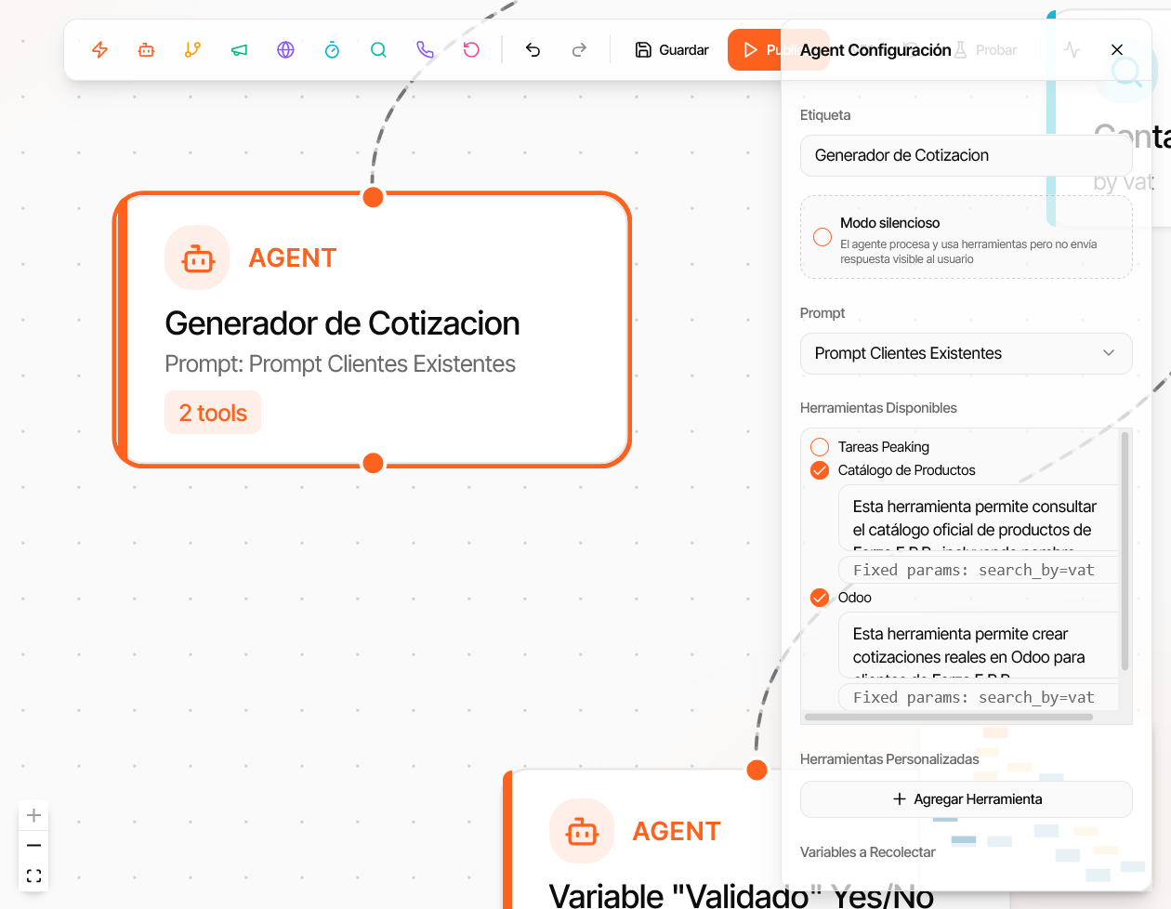Redo the last undone change

[x=580, y=50]
